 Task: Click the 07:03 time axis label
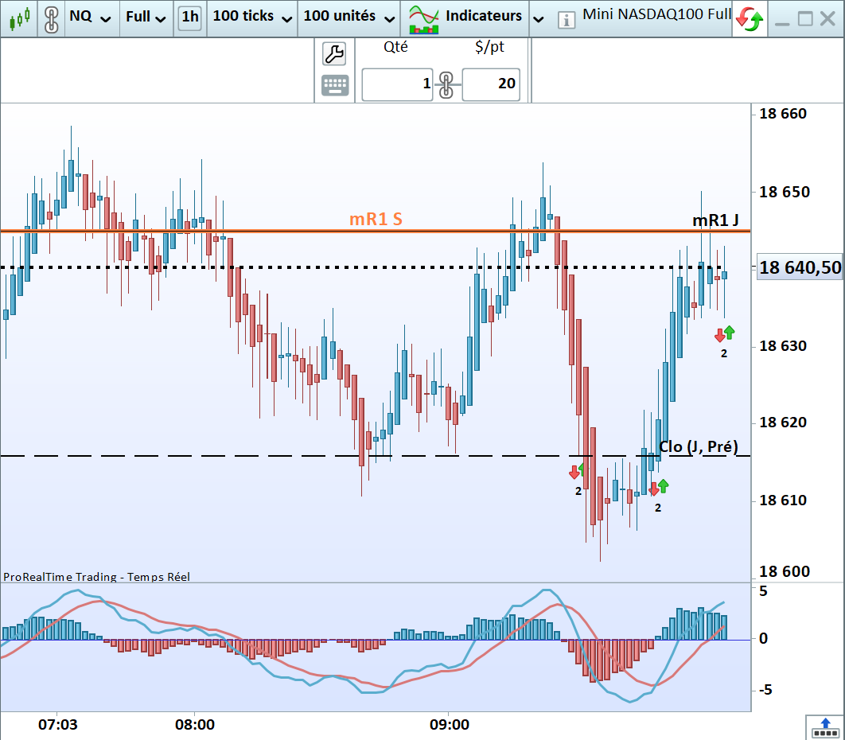tap(57, 724)
